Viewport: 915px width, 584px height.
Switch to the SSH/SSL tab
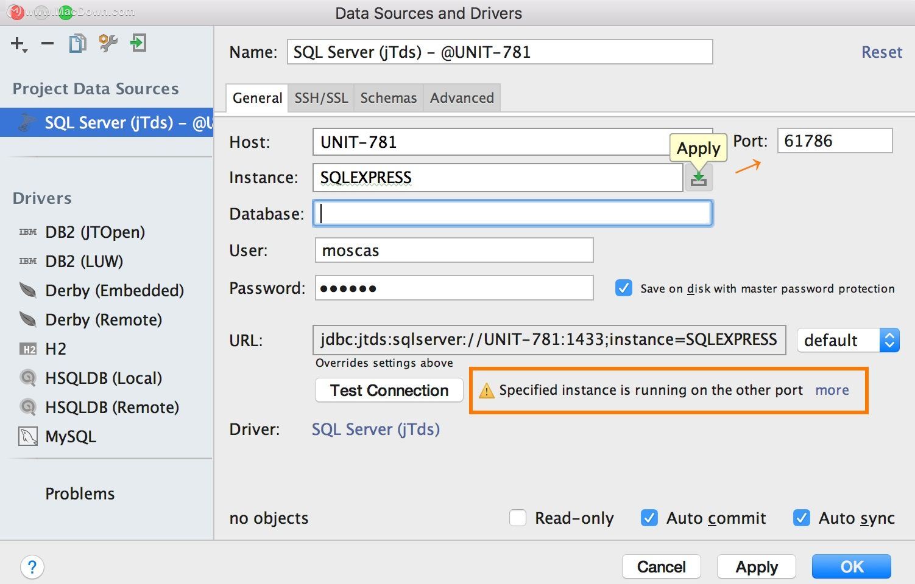click(321, 98)
